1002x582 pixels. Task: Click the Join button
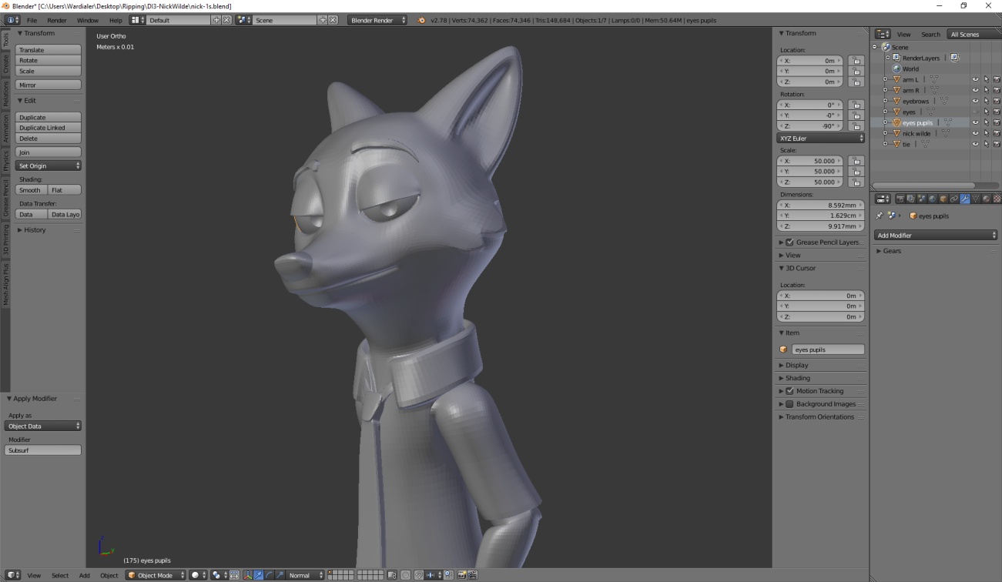48,152
